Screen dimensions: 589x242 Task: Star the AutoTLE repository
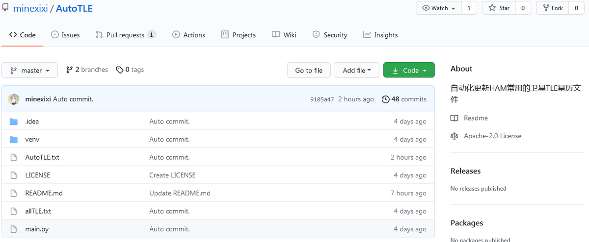(x=499, y=8)
